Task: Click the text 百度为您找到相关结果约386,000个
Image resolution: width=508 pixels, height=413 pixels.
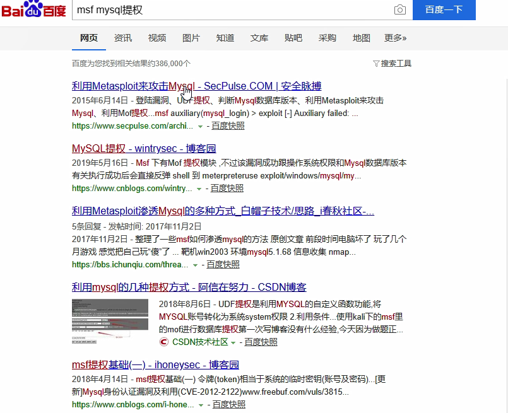Action: (131, 64)
